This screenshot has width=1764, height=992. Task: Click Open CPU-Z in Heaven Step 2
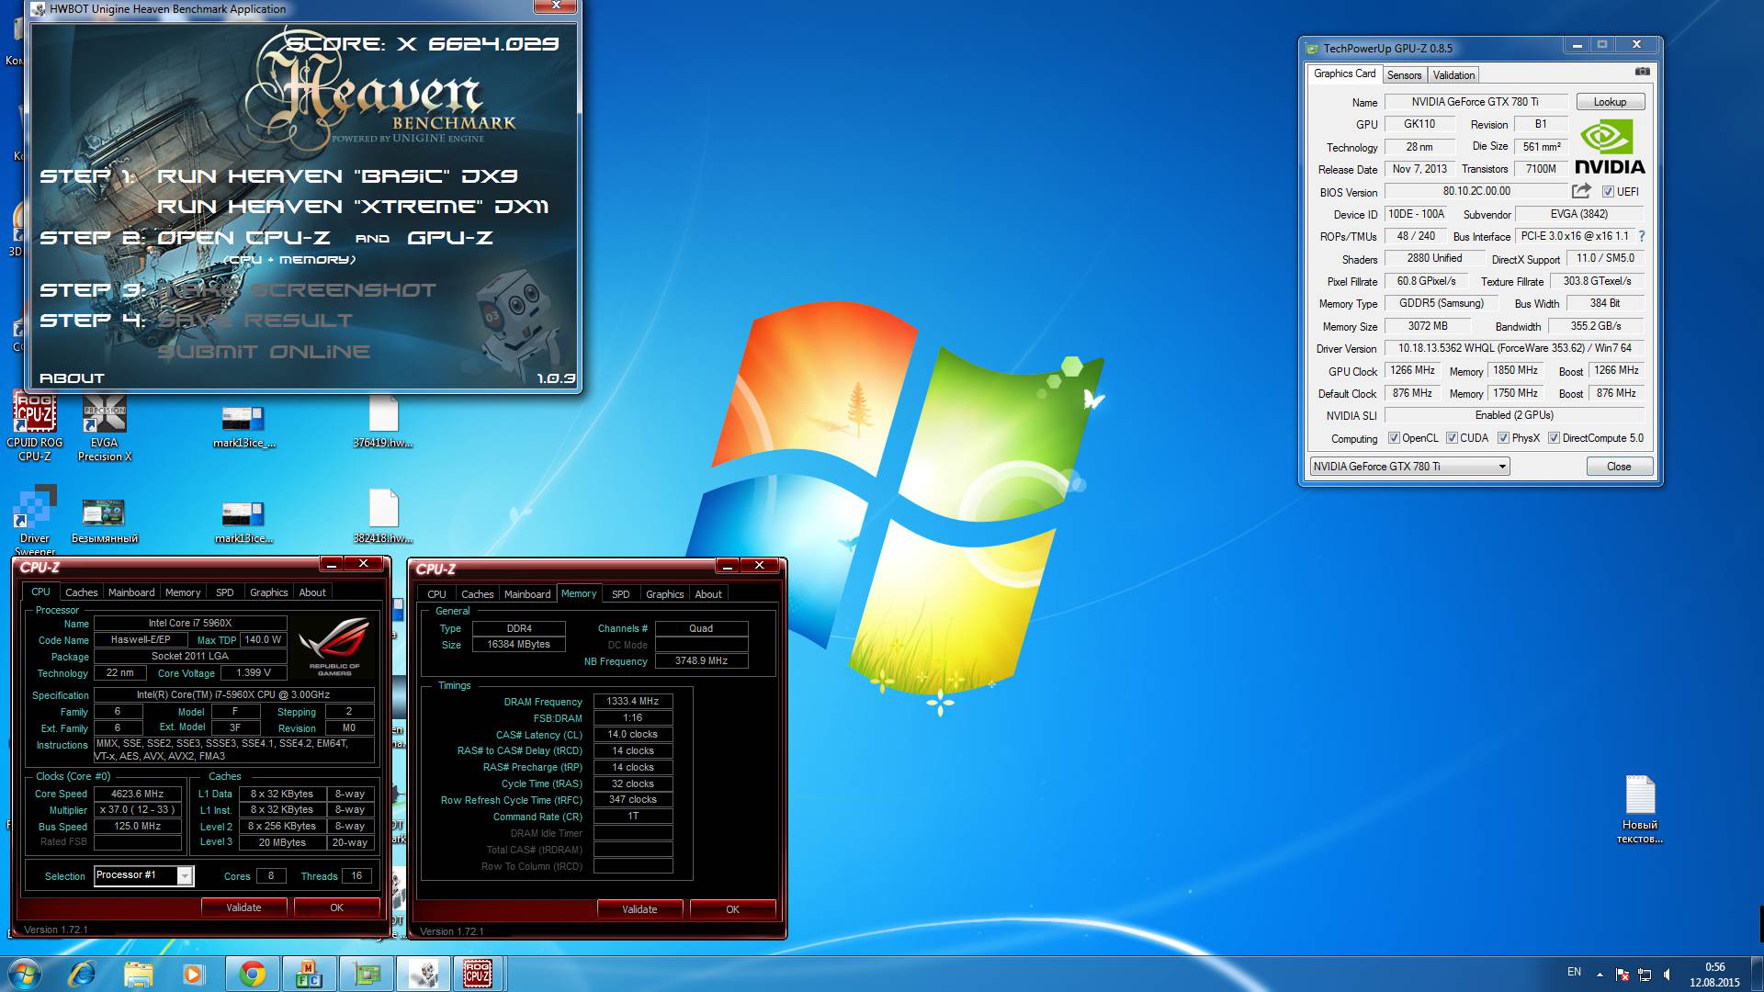click(x=243, y=237)
